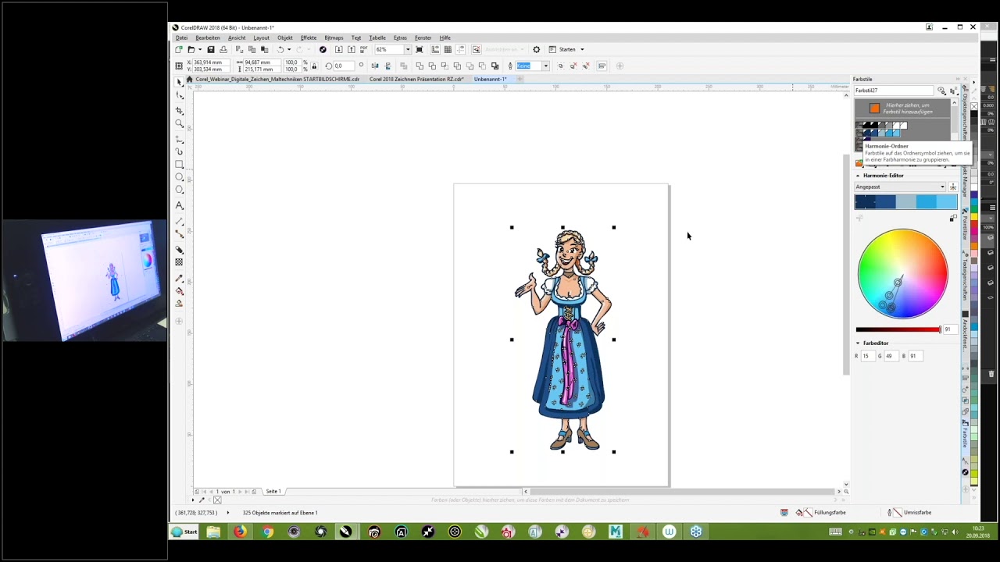Toggle show grid icon

pyautogui.click(x=448, y=49)
